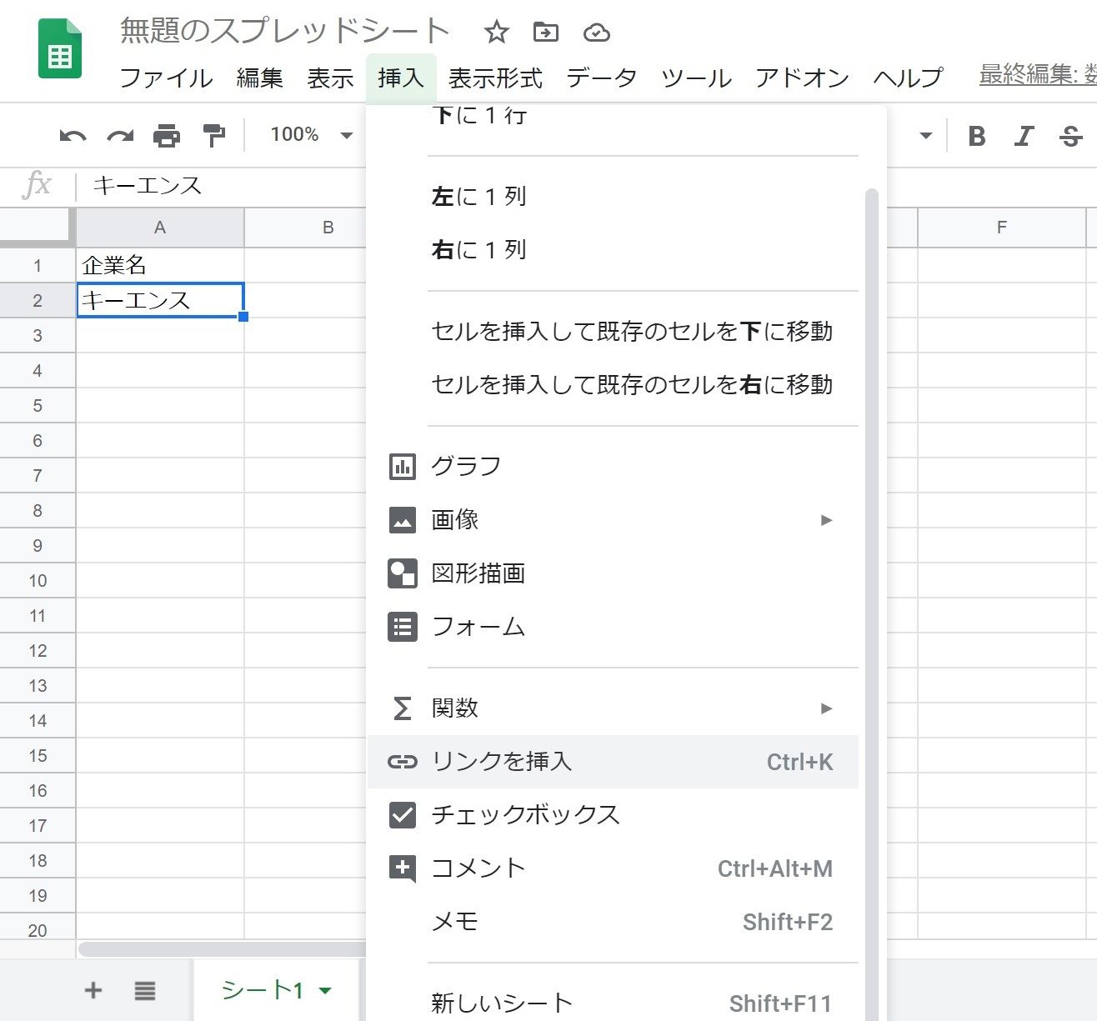
Task: Open the ヘルプ help menu
Action: pyautogui.click(x=908, y=78)
